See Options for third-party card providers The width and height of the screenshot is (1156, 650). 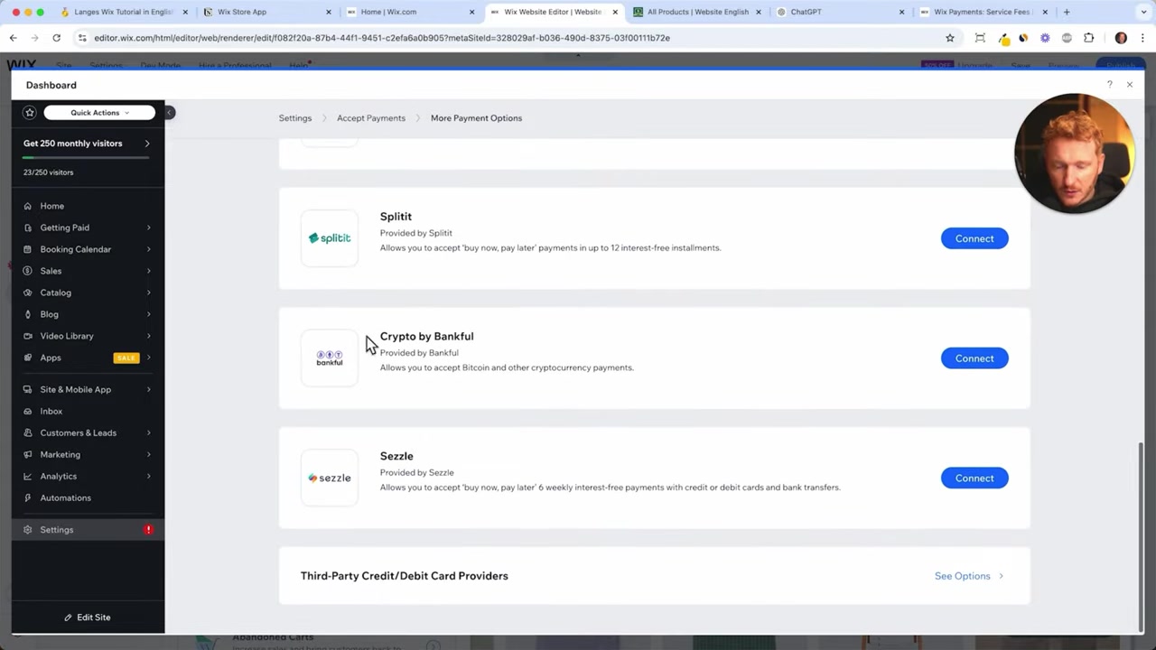point(969,576)
